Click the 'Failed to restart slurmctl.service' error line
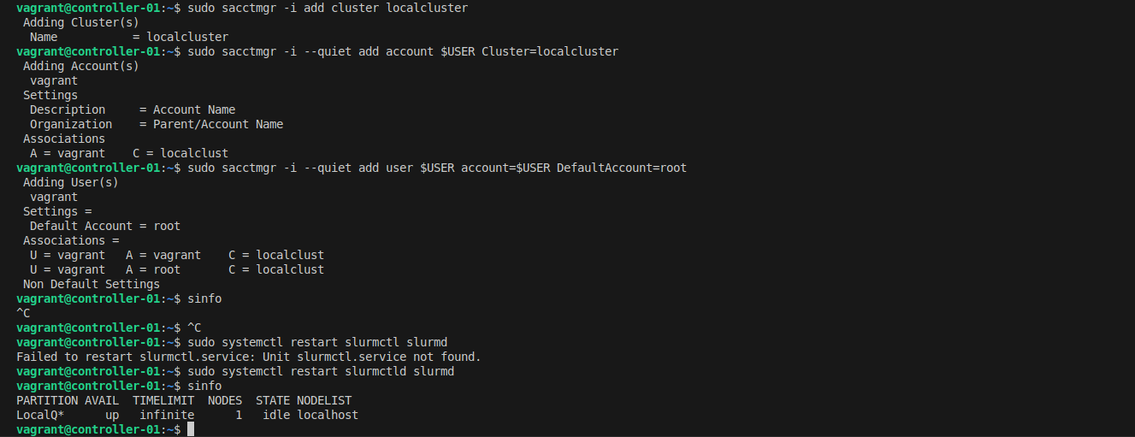The image size is (1135, 437). click(249, 357)
